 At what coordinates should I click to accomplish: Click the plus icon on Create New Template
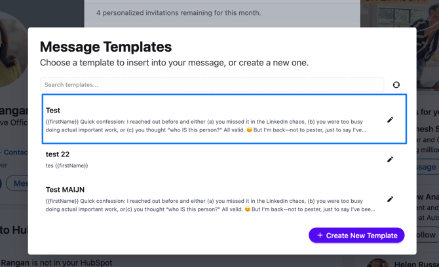(320, 236)
